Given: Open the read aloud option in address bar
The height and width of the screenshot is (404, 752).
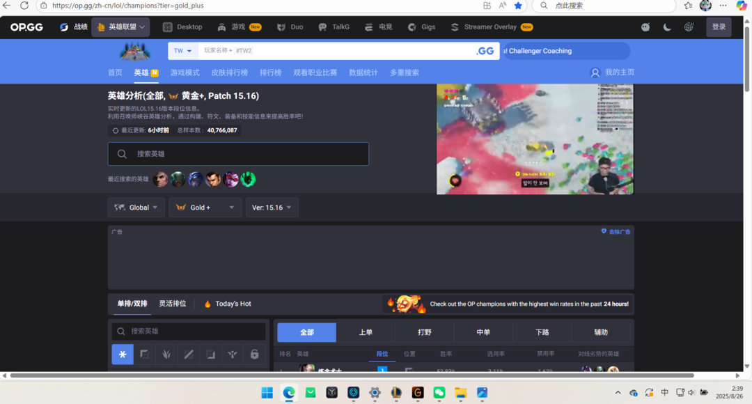Looking at the screenshot, I should coord(503,6).
